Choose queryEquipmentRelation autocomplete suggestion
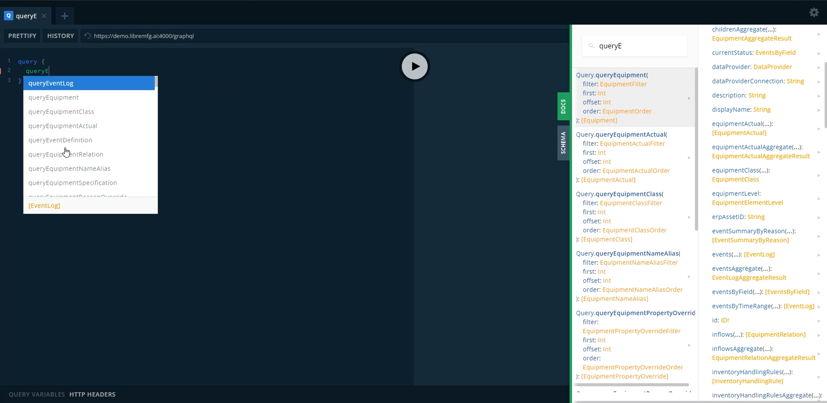Image resolution: width=827 pixels, height=403 pixels. pyautogui.click(x=89, y=154)
